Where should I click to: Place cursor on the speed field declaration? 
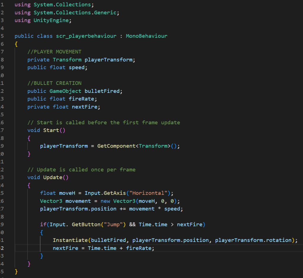coord(78,67)
